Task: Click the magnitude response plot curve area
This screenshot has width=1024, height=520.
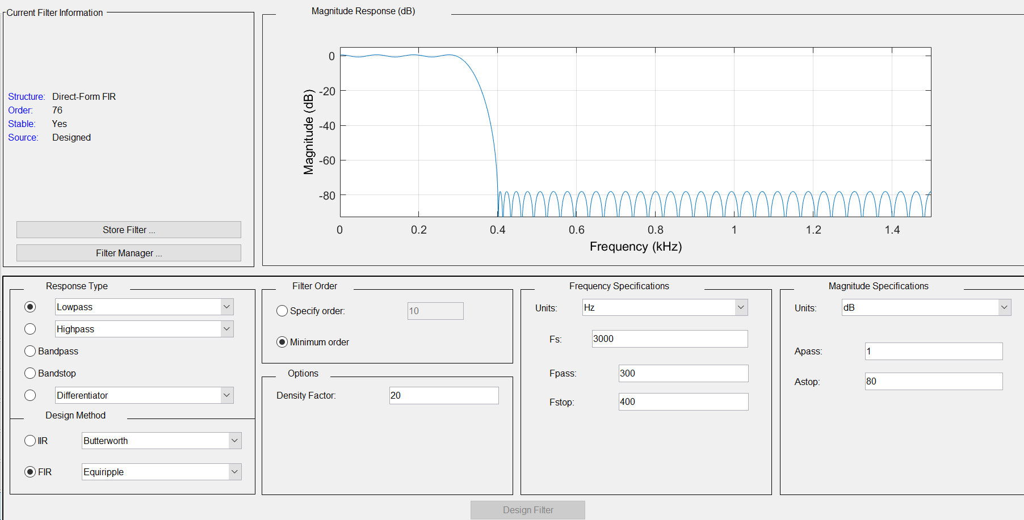Action: (636, 132)
